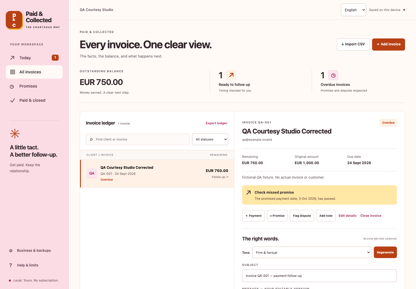The height and width of the screenshot is (289, 416).
Task: Select All invoices in the sidebar
Action: [x=34, y=72]
